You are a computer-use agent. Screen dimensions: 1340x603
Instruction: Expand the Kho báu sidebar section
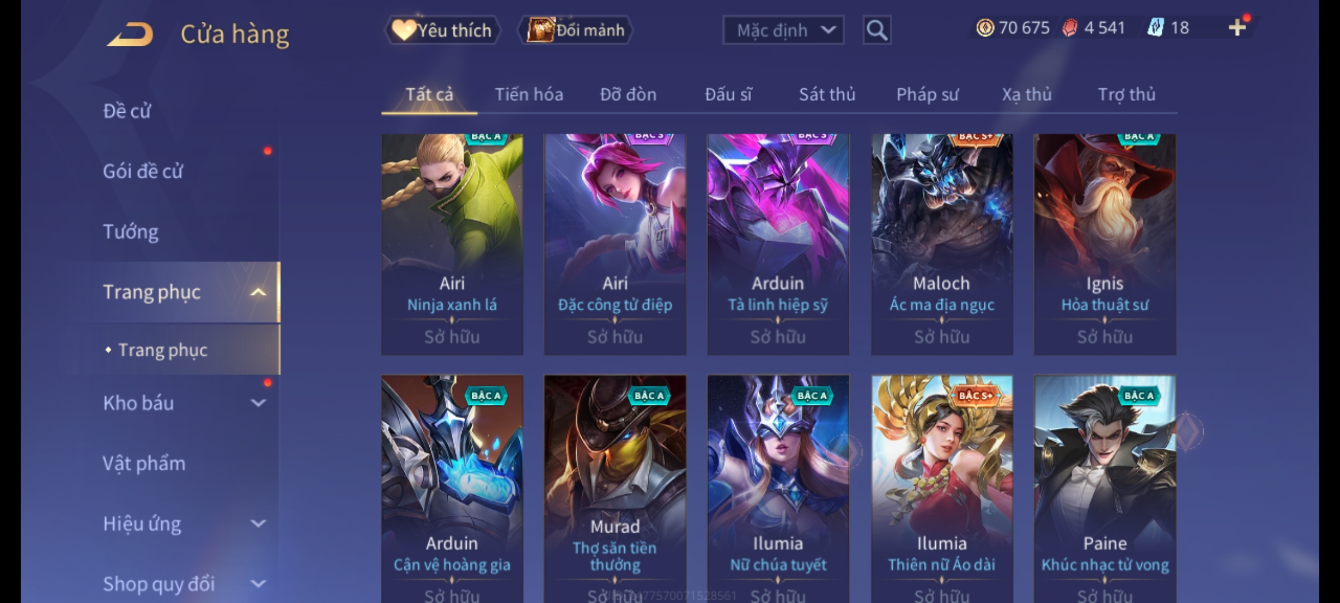258,403
